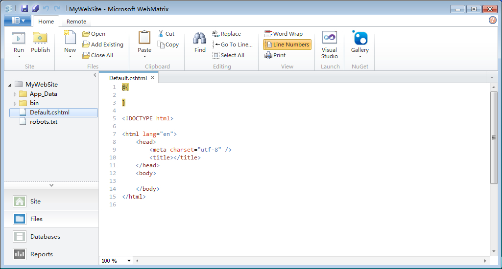
Task: Switch to the Remote ribbon tab
Action: (x=76, y=22)
